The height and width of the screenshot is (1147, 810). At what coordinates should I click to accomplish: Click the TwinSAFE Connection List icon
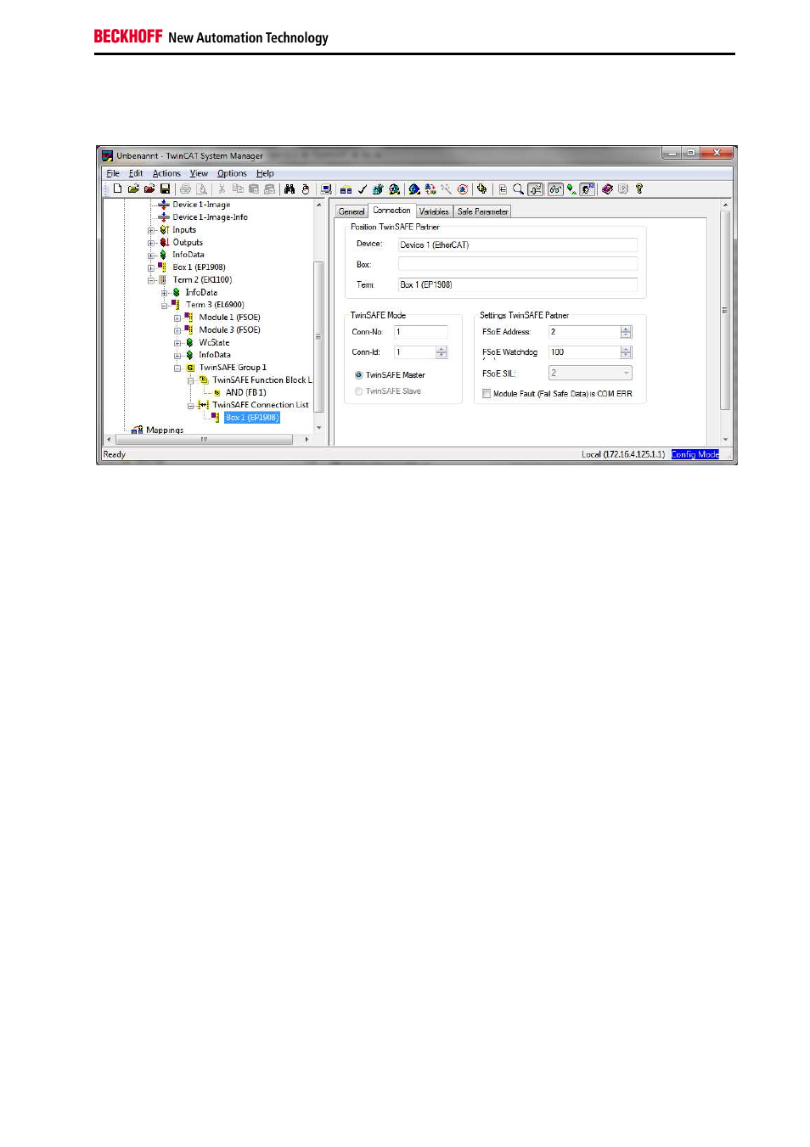[x=204, y=405]
